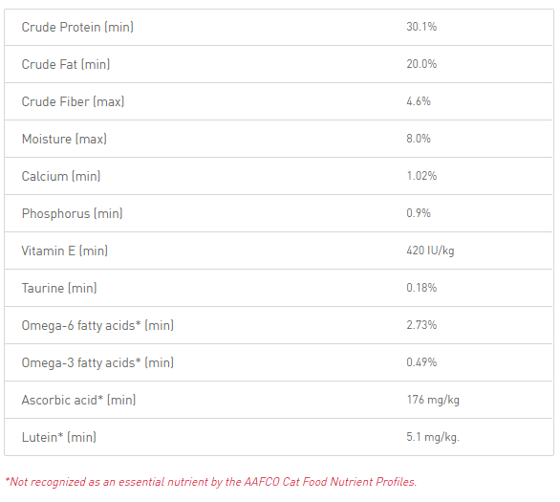
Task: Click the Crude Fat (min) row label
Action: (66, 64)
